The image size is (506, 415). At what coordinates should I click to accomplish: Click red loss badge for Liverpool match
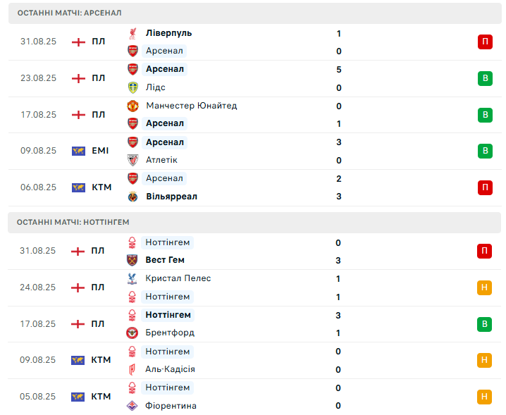tap(485, 42)
